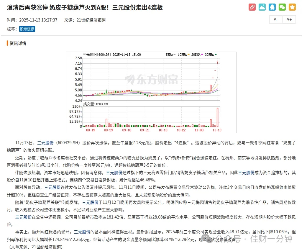Viewport: 302px width, 251px height.
Task: Click A+ to increase font size
Action: (289, 19)
